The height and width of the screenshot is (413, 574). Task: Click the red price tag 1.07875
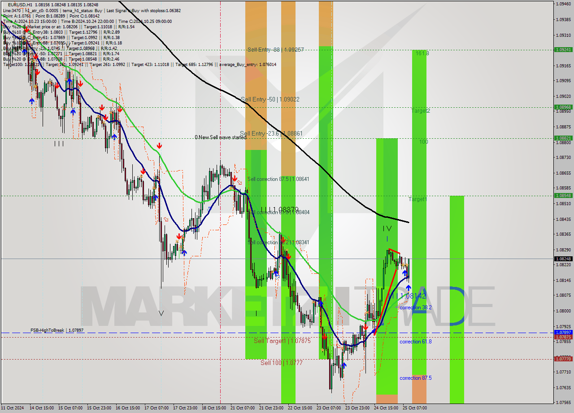tap(563, 337)
